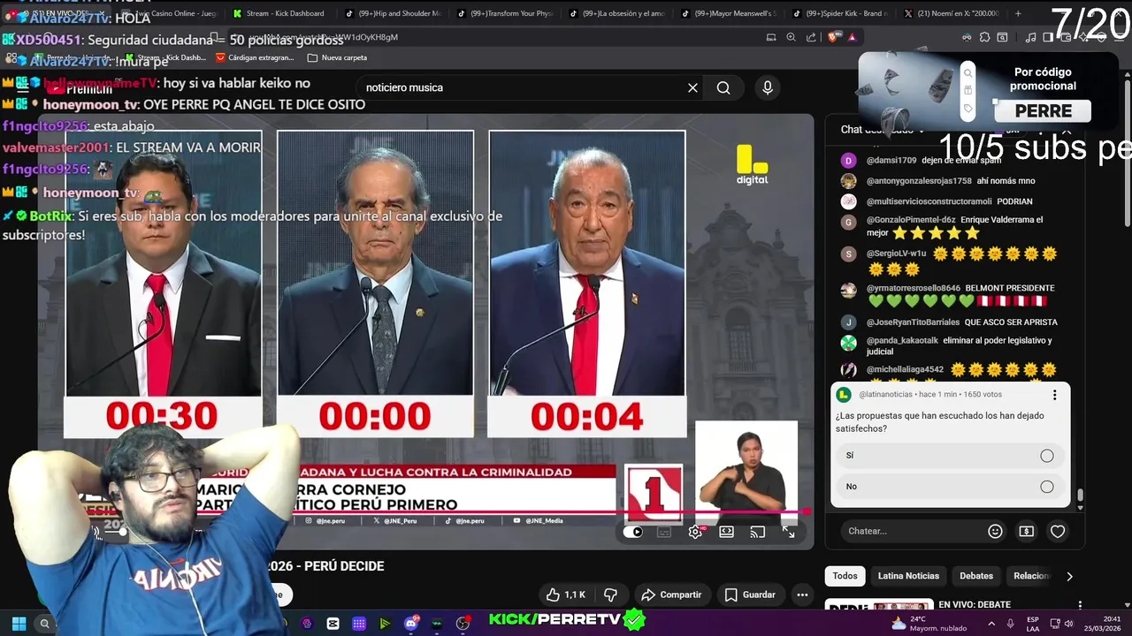Open the emoji picker in chat
1132x636 pixels.
(995, 531)
